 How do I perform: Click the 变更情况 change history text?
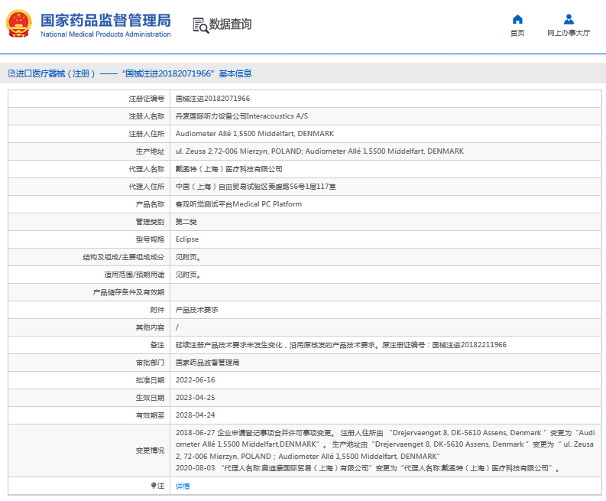click(x=385, y=451)
